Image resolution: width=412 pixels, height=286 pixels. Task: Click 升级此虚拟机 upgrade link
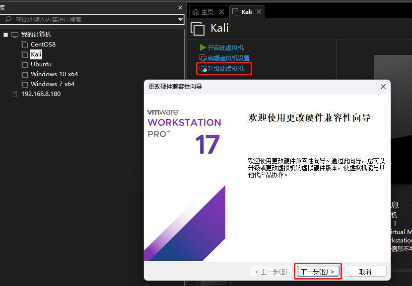point(226,69)
